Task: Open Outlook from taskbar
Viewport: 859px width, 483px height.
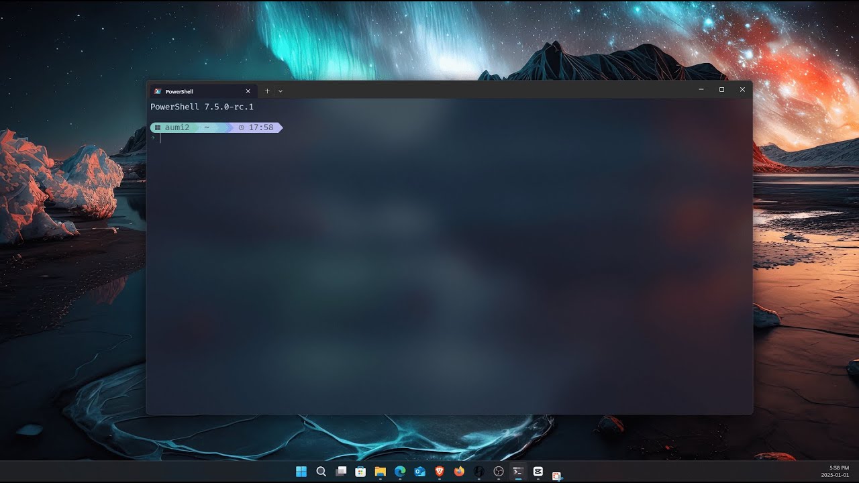Action: 419,472
